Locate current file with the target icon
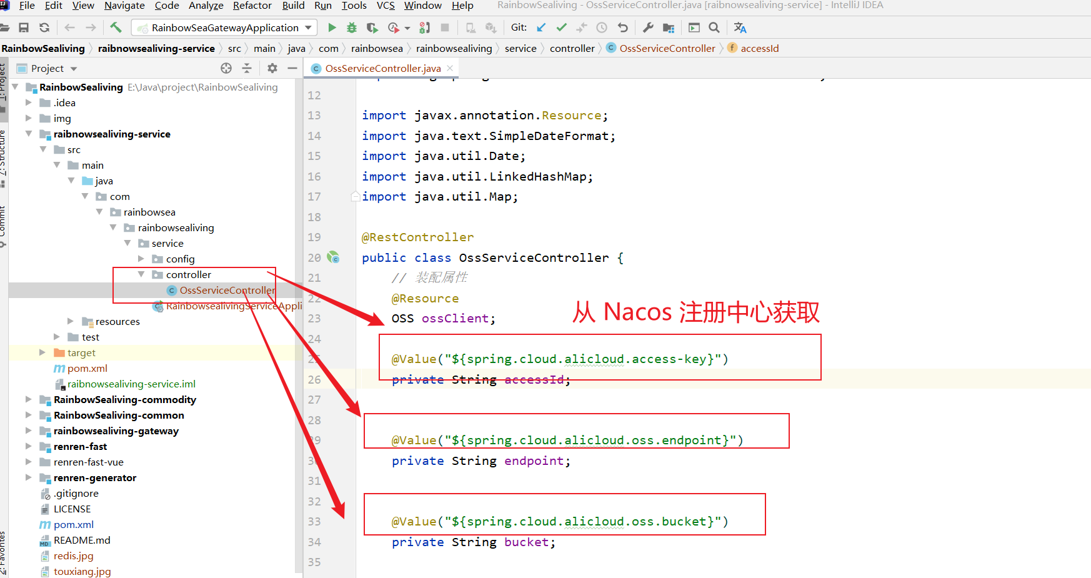Image resolution: width=1091 pixels, height=578 pixels. [x=226, y=68]
